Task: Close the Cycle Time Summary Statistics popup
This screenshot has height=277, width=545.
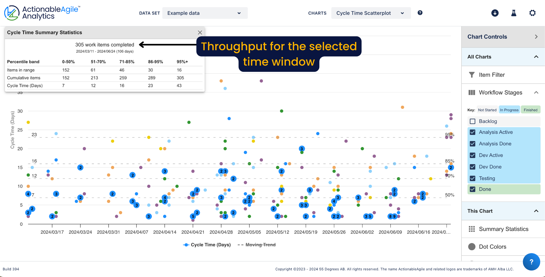Action: point(200,32)
